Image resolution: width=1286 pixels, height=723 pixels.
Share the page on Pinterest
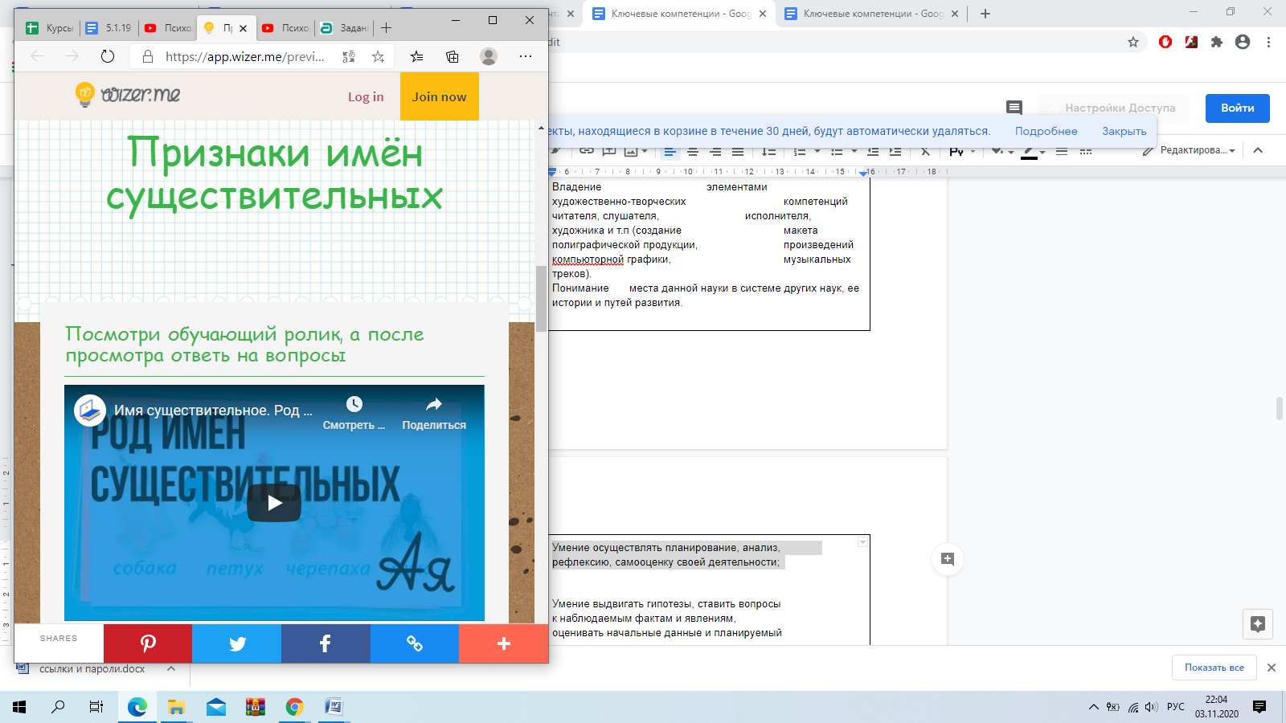pyautogui.click(x=148, y=643)
